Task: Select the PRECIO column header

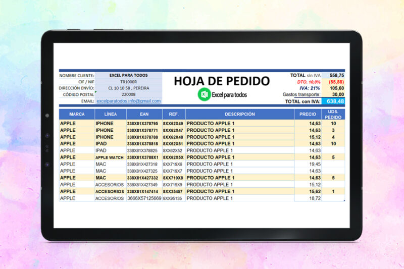Action: [308, 114]
